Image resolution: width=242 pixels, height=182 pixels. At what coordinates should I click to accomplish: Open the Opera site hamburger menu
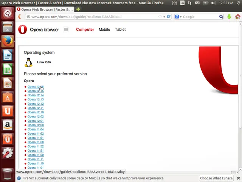coord(66,30)
